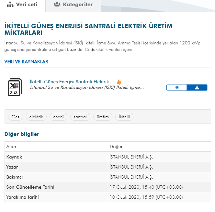The width and height of the screenshot is (215, 212).
Task: Click the 17 Ocak 2020, 15:40 value
Action: coord(146,187)
